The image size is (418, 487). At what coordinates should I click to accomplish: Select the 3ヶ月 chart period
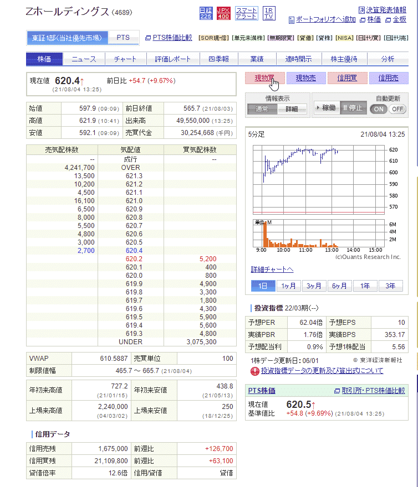[x=314, y=286]
